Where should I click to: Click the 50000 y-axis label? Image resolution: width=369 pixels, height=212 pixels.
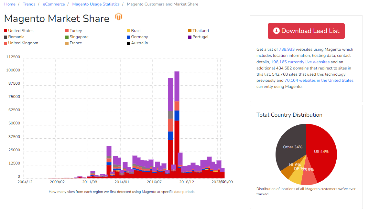click(14, 123)
